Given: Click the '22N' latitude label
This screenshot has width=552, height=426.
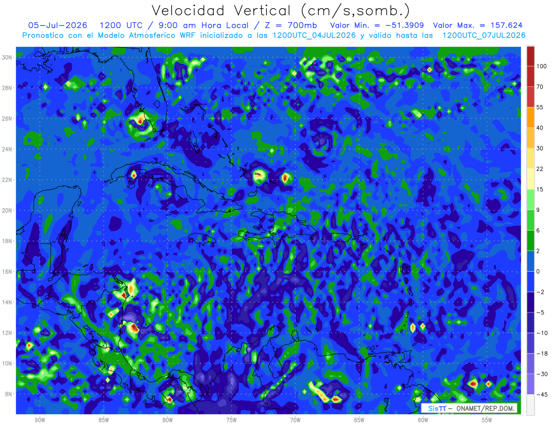Looking at the screenshot, I should (x=8, y=180).
